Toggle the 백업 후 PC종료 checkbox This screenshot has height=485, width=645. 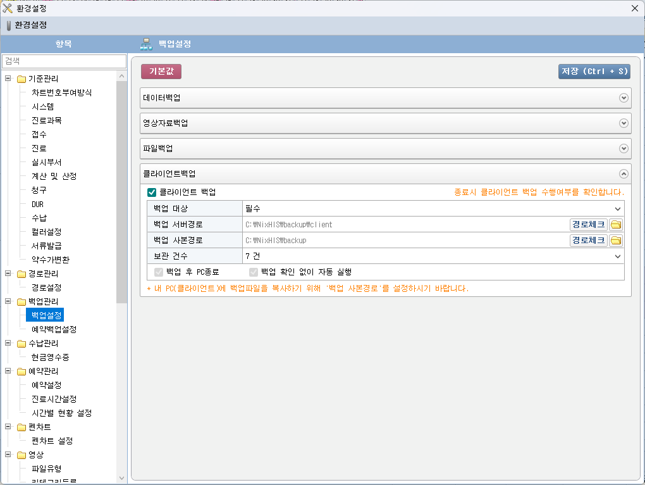159,272
